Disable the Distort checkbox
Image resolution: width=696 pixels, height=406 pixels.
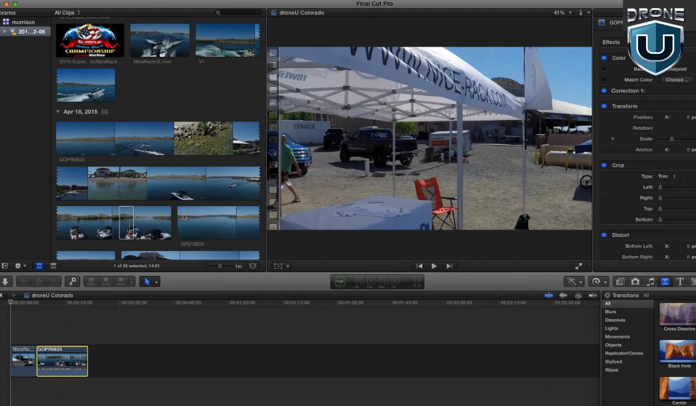pyautogui.click(x=604, y=235)
